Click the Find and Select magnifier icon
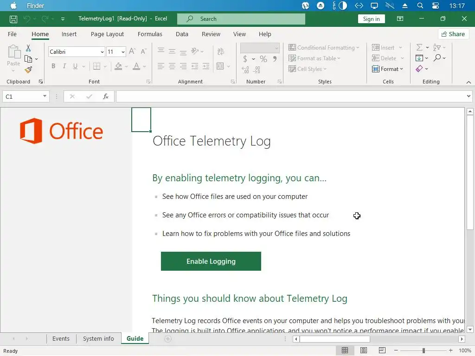This screenshot has width=475, height=356. pos(437,58)
